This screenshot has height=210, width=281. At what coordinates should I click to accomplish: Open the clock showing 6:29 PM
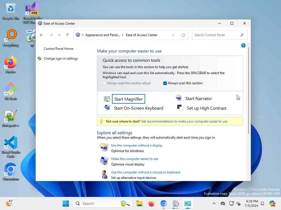(252, 203)
